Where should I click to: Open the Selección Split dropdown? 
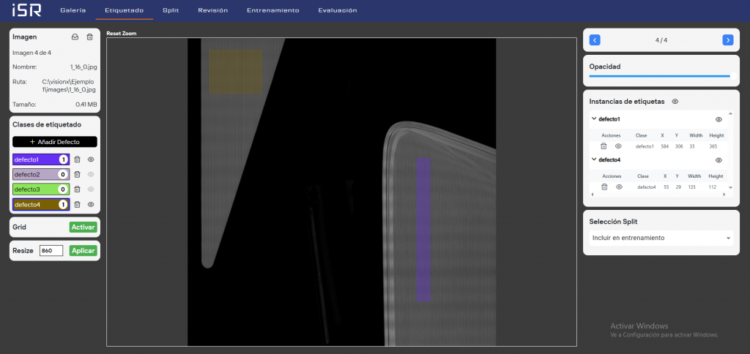coord(660,238)
